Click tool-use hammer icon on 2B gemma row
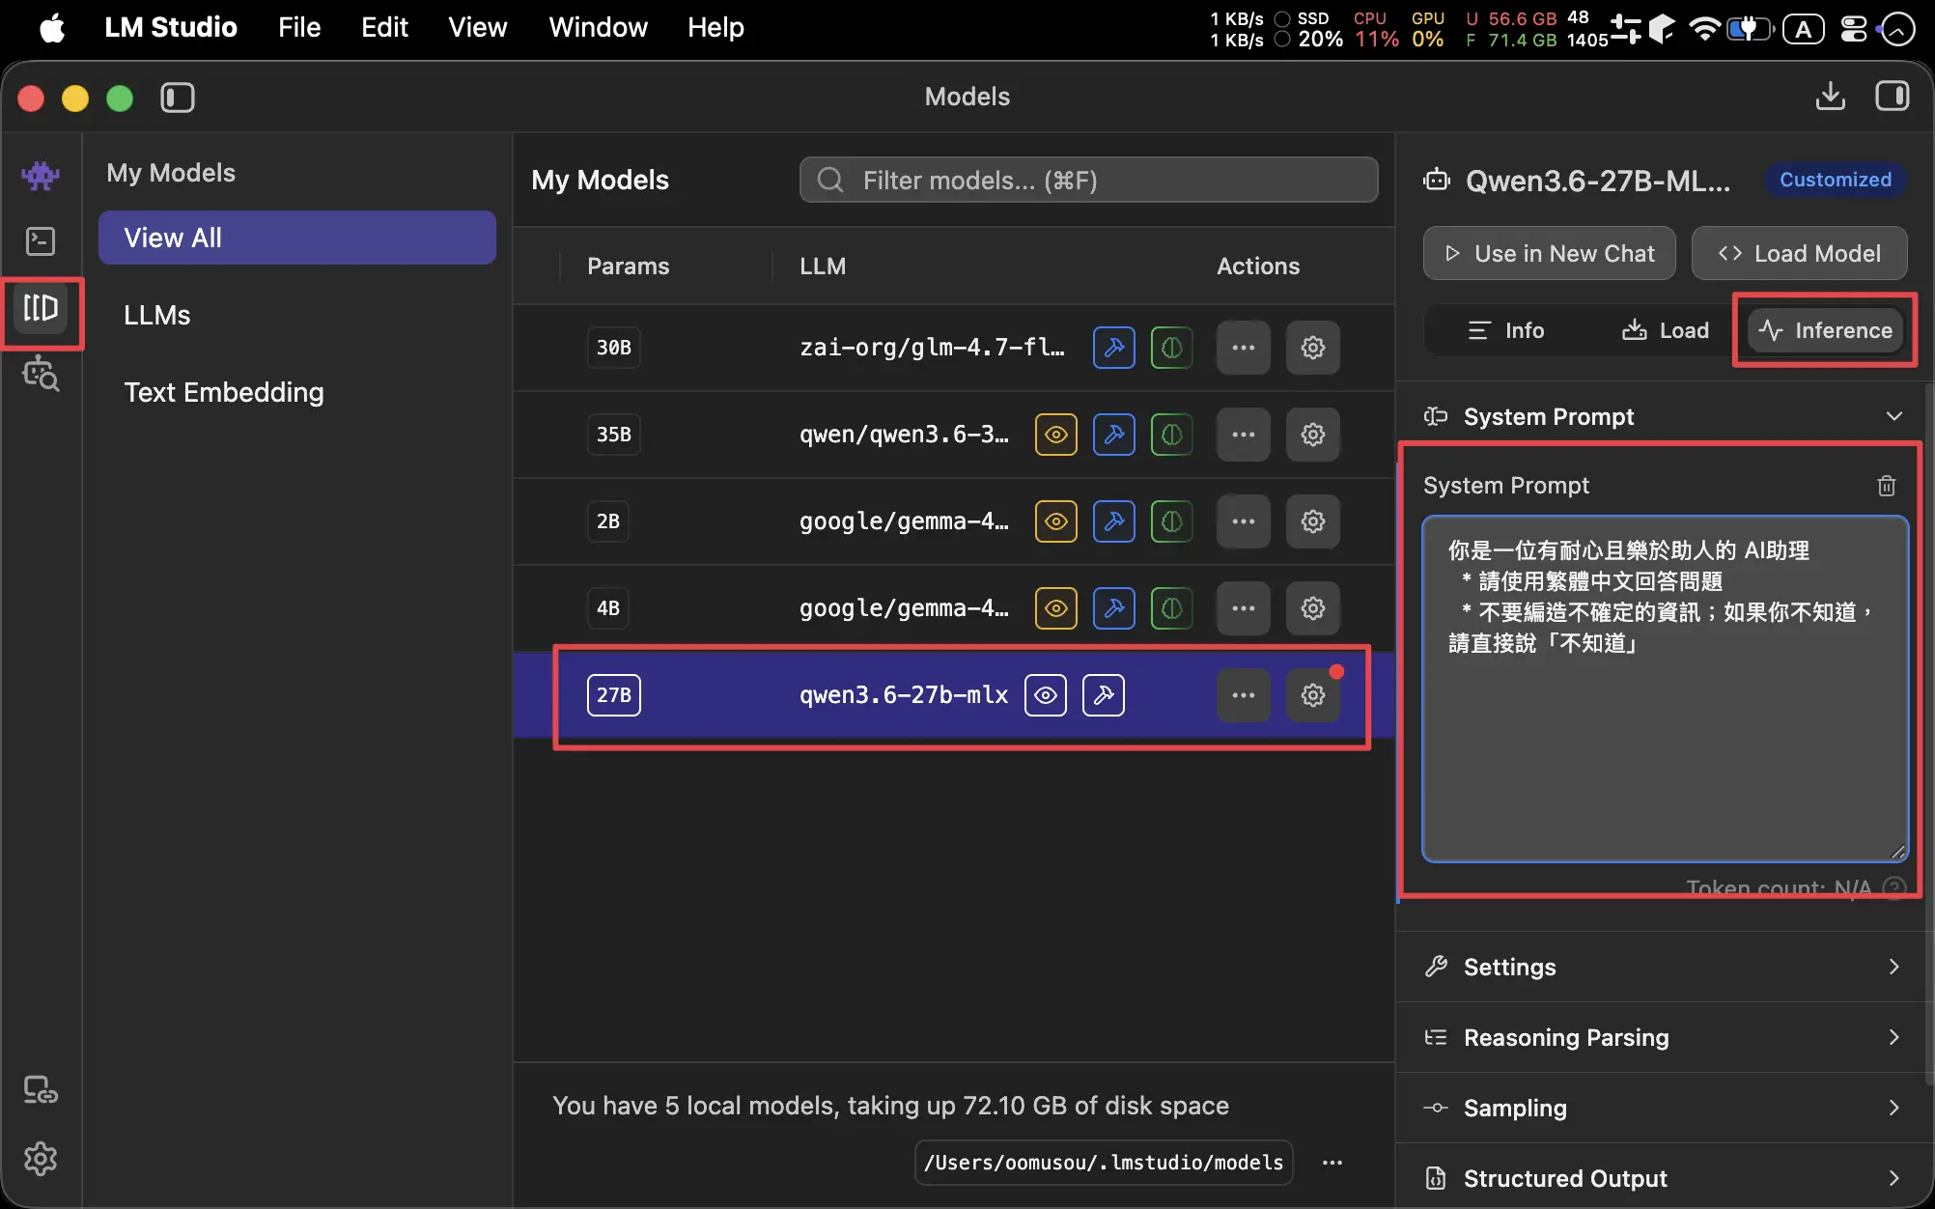Viewport: 1935px width, 1209px height. point(1114,521)
